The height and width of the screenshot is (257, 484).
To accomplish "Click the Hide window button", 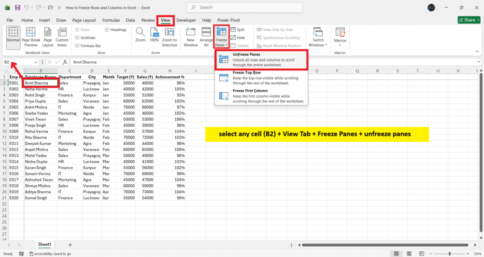I will point(238,38).
